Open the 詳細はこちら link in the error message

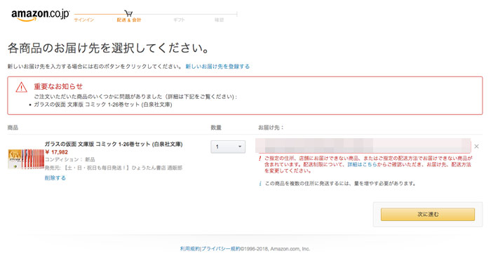point(362,164)
